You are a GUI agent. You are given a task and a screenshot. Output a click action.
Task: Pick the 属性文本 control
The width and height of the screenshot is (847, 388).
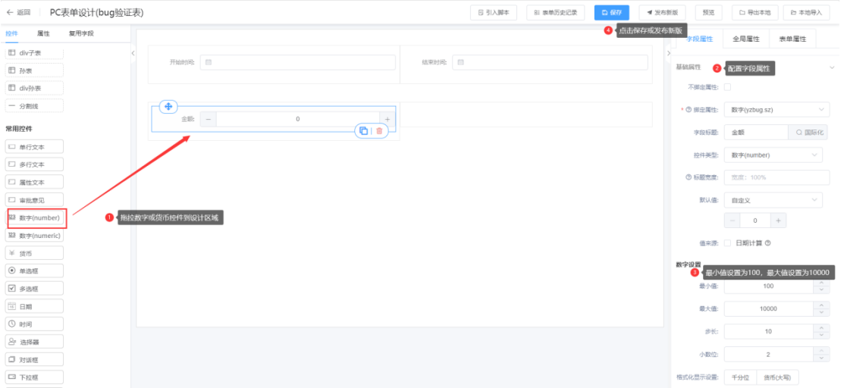point(35,182)
